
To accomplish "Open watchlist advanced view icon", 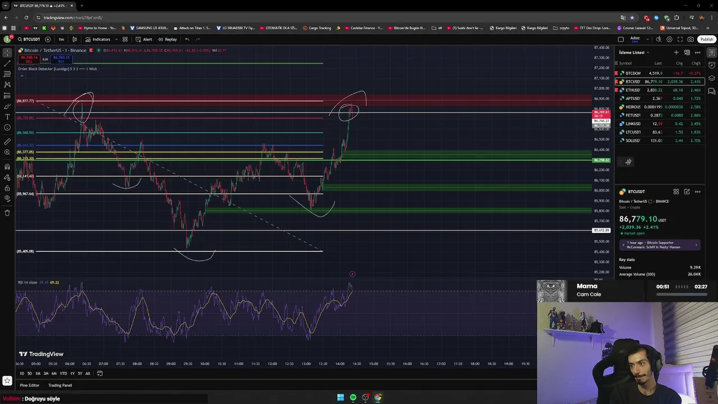I will (687, 52).
